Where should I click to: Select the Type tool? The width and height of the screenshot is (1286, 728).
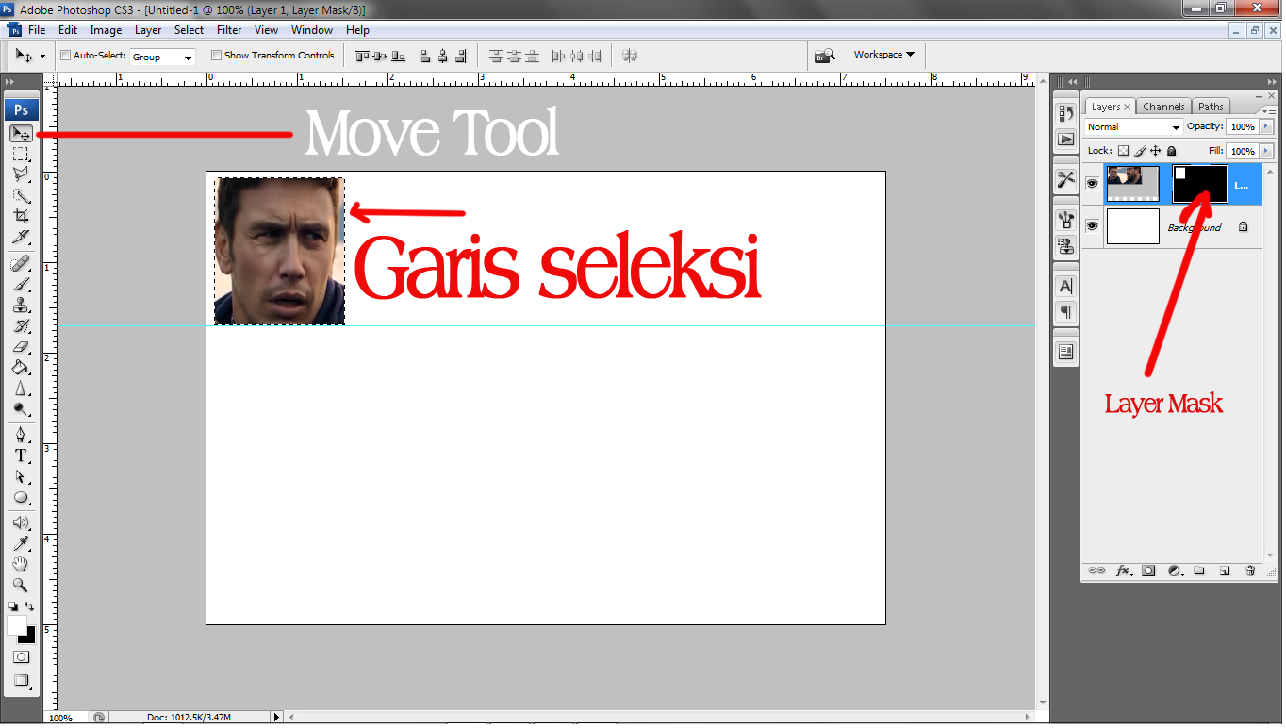pyautogui.click(x=21, y=455)
